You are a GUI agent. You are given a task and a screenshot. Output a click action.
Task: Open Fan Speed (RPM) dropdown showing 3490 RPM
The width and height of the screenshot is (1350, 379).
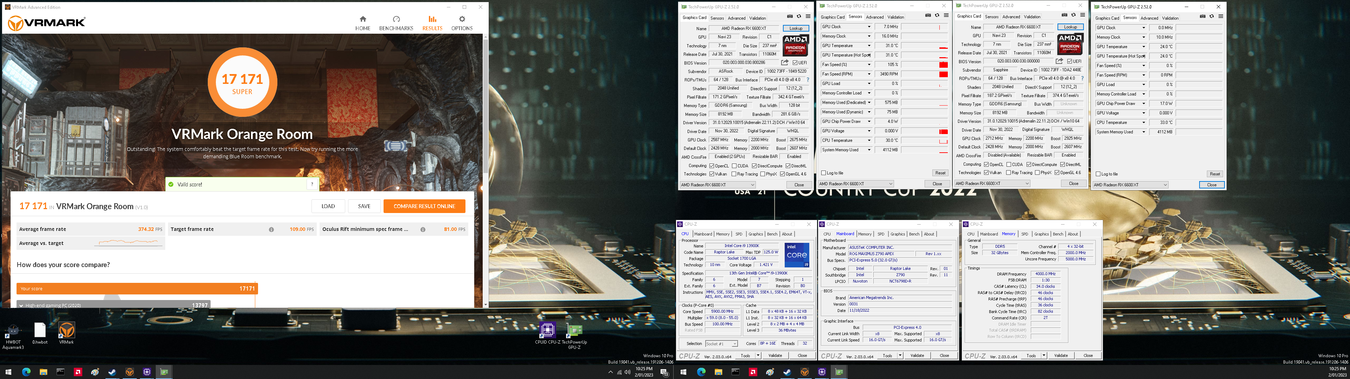869,74
